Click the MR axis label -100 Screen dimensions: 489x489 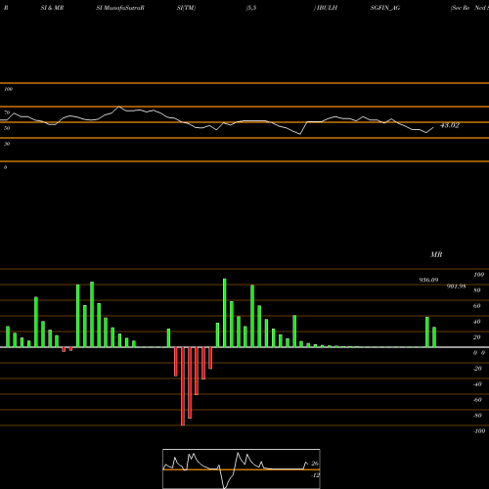pyautogui.click(x=479, y=431)
